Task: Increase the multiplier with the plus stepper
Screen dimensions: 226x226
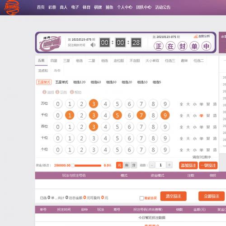Action: pos(169,165)
